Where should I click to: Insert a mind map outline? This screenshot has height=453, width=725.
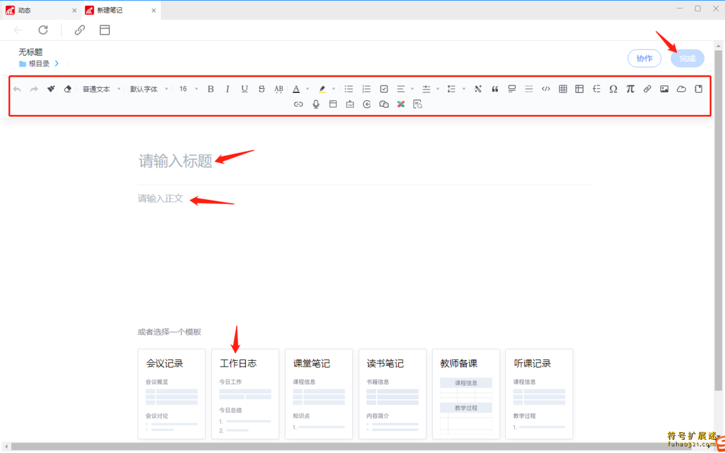coord(596,89)
